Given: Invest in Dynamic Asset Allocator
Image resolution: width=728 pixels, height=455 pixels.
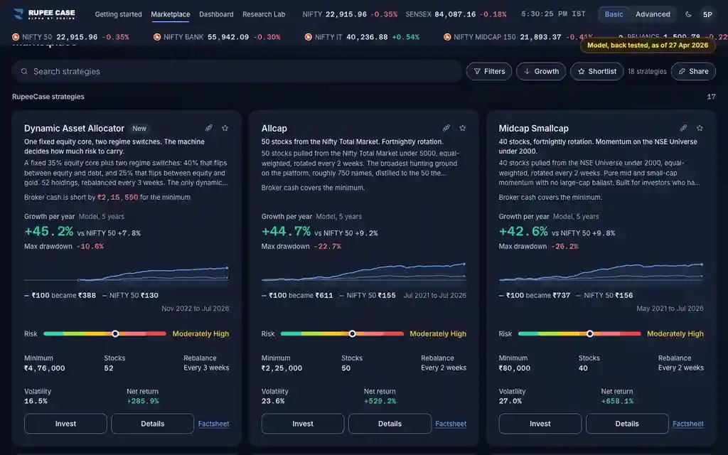Looking at the screenshot, I should click(x=65, y=424).
